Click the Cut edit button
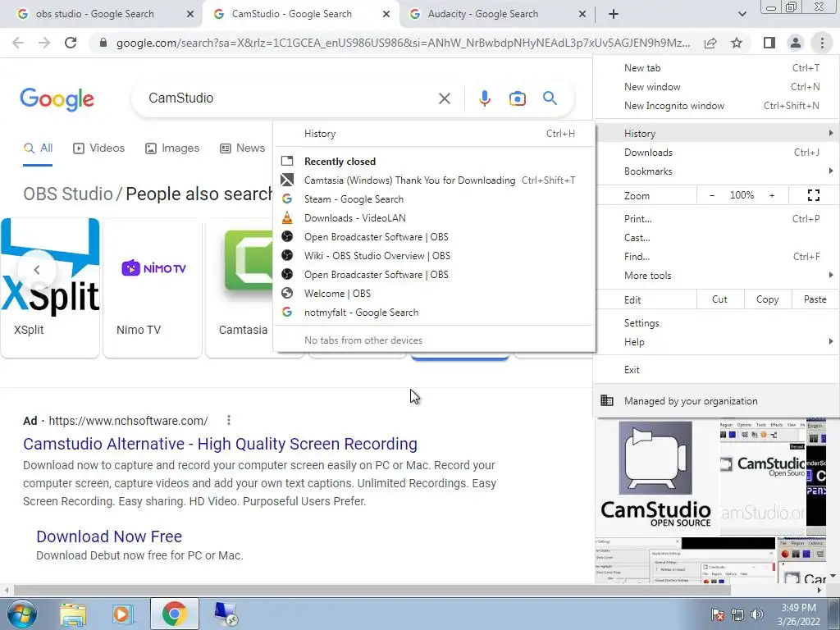 (720, 299)
